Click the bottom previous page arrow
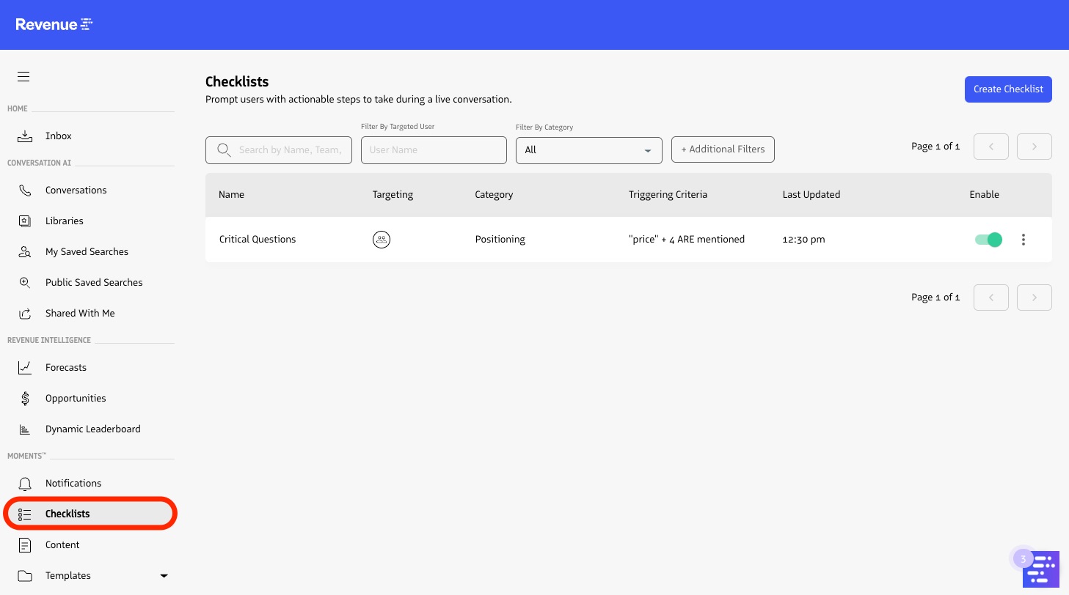The image size is (1069, 595). point(991,297)
